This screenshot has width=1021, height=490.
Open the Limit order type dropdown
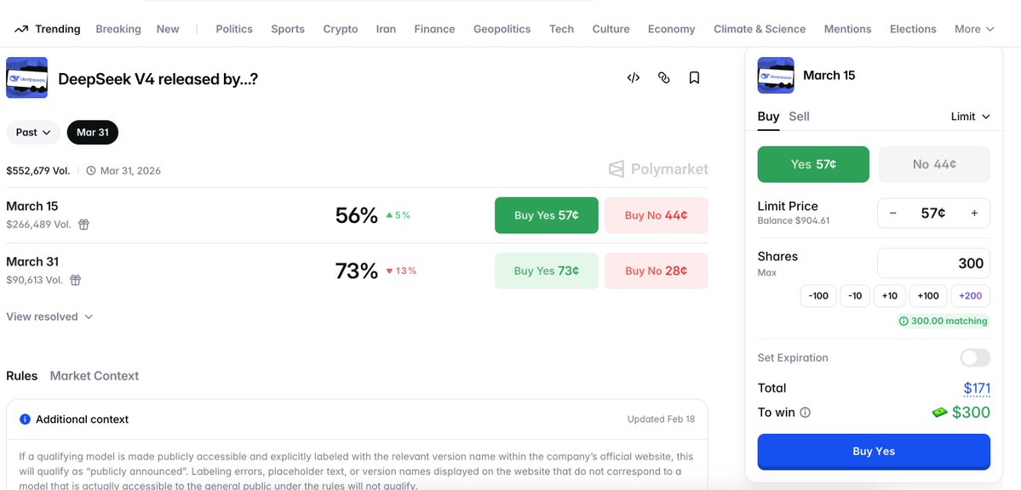971,117
